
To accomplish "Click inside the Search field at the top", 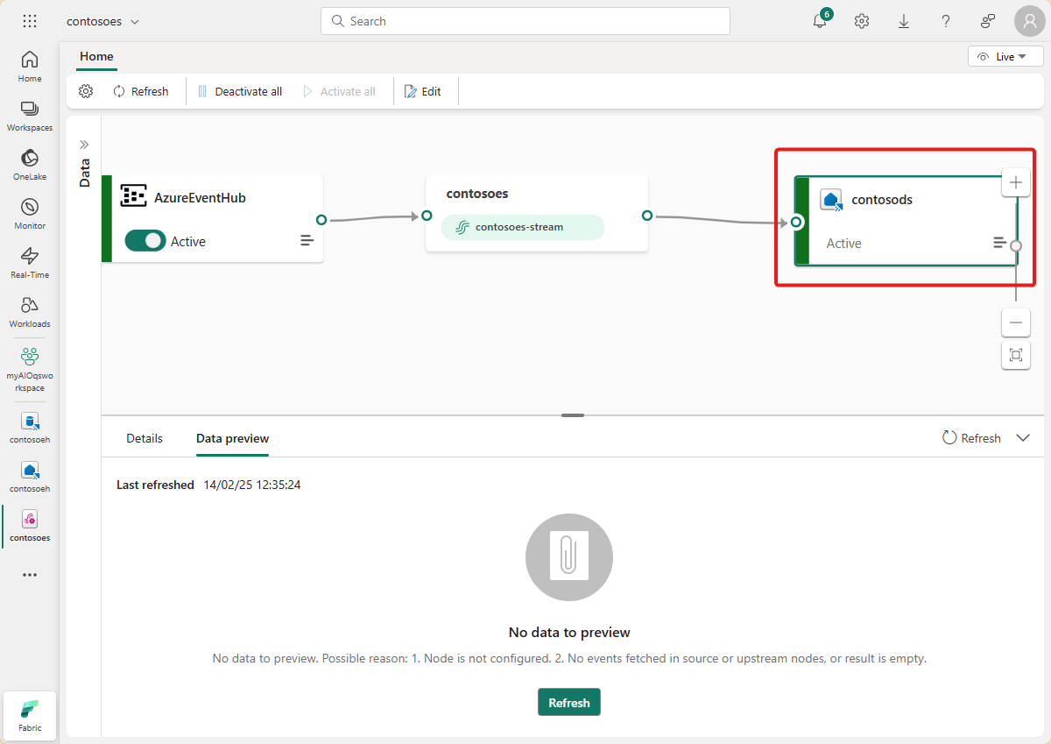I will 524,20.
